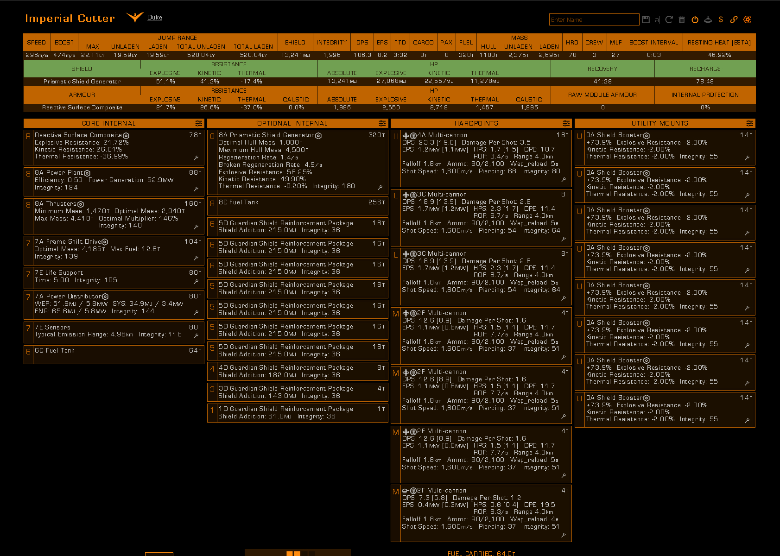Click the FUEL CARRIED: 64.0T text
This screenshot has height=556, width=780.
[x=481, y=553]
